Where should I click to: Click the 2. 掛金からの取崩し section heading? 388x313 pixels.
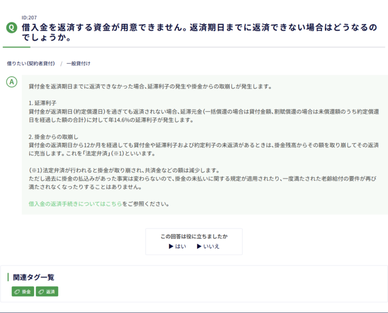(53, 137)
